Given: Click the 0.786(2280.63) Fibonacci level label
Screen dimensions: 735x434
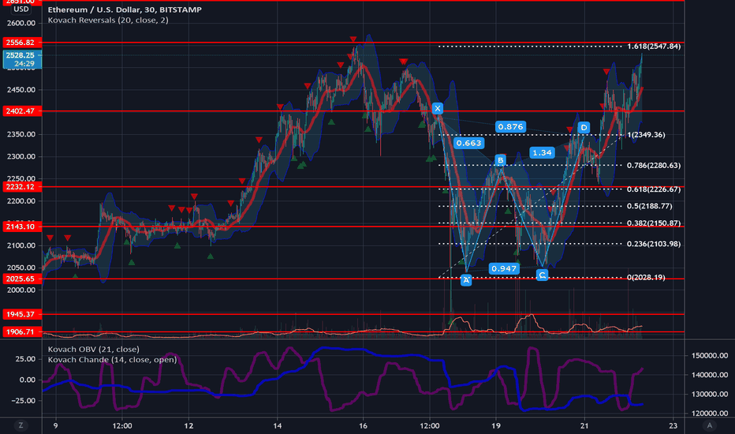Looking at the screenshot, I should coord(654,165).
